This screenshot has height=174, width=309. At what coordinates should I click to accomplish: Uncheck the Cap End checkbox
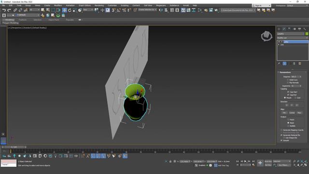point(288,95)
